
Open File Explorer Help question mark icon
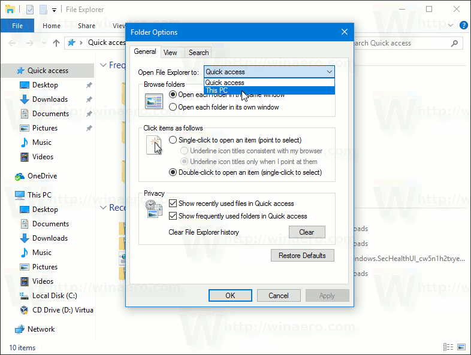(463, 25)
